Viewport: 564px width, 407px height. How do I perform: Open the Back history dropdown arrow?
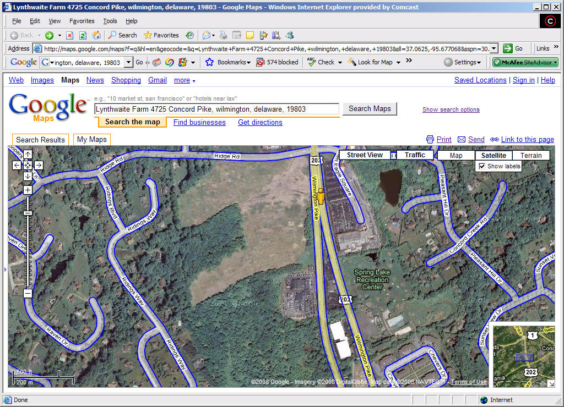39,35
